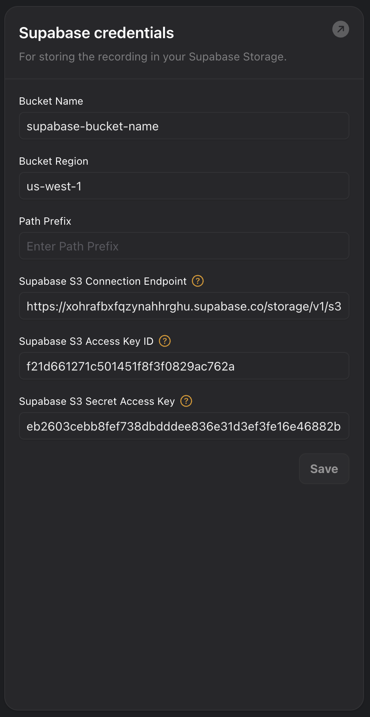Show help for S3 Secret Access Key
370x717 pixels.
pyautogui.click(x=186, y=401)
